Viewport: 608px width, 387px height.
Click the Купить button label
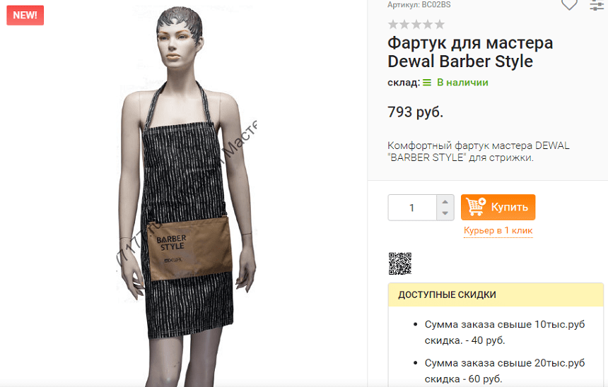pos(509,207)
